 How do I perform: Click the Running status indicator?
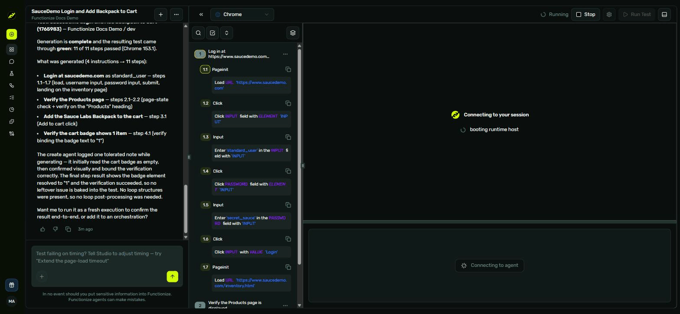pyautogui.click(x=554, y=14)
